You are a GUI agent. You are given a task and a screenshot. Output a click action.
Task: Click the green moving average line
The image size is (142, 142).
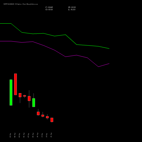[55, 36]
